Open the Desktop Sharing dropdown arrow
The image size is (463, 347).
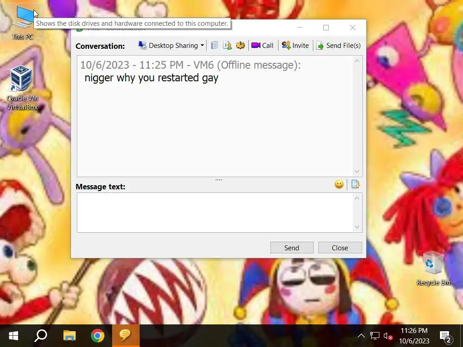click(202, 46)
